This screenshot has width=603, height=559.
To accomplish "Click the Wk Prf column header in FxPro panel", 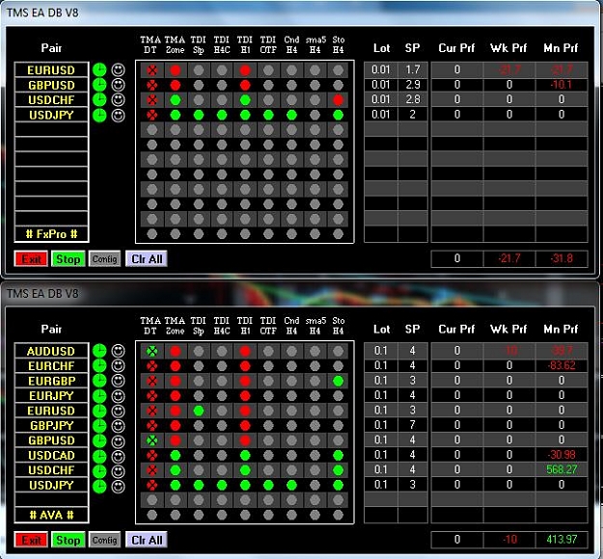I will coord(508,48).
